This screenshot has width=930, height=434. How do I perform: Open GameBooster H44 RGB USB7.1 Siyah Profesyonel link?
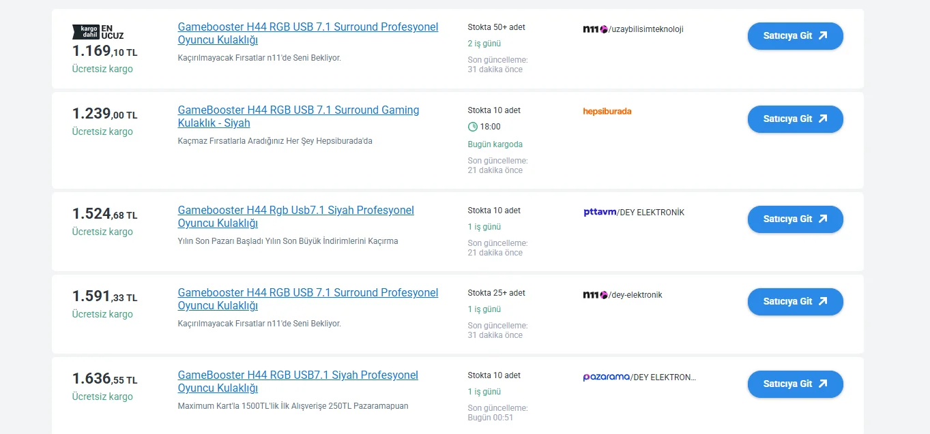pyautogui.click(x=297, y=382)
